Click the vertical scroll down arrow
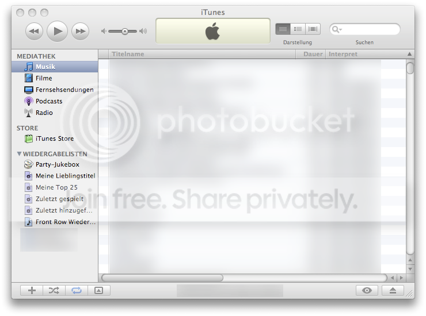 tap(410, 269)
